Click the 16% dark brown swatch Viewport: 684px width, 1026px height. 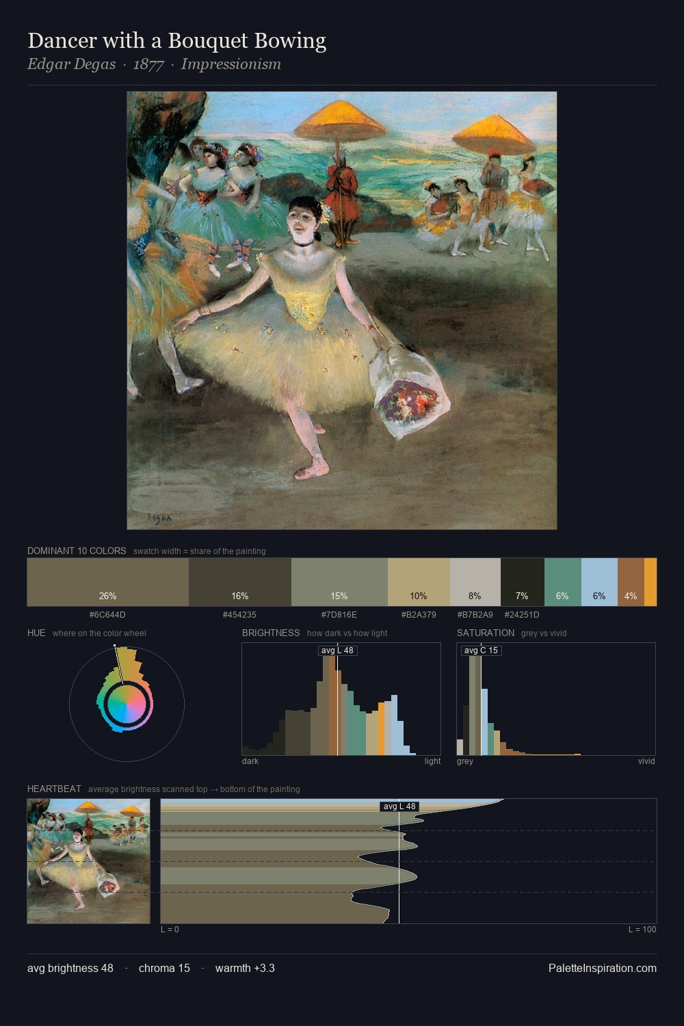tap(240, 582)
